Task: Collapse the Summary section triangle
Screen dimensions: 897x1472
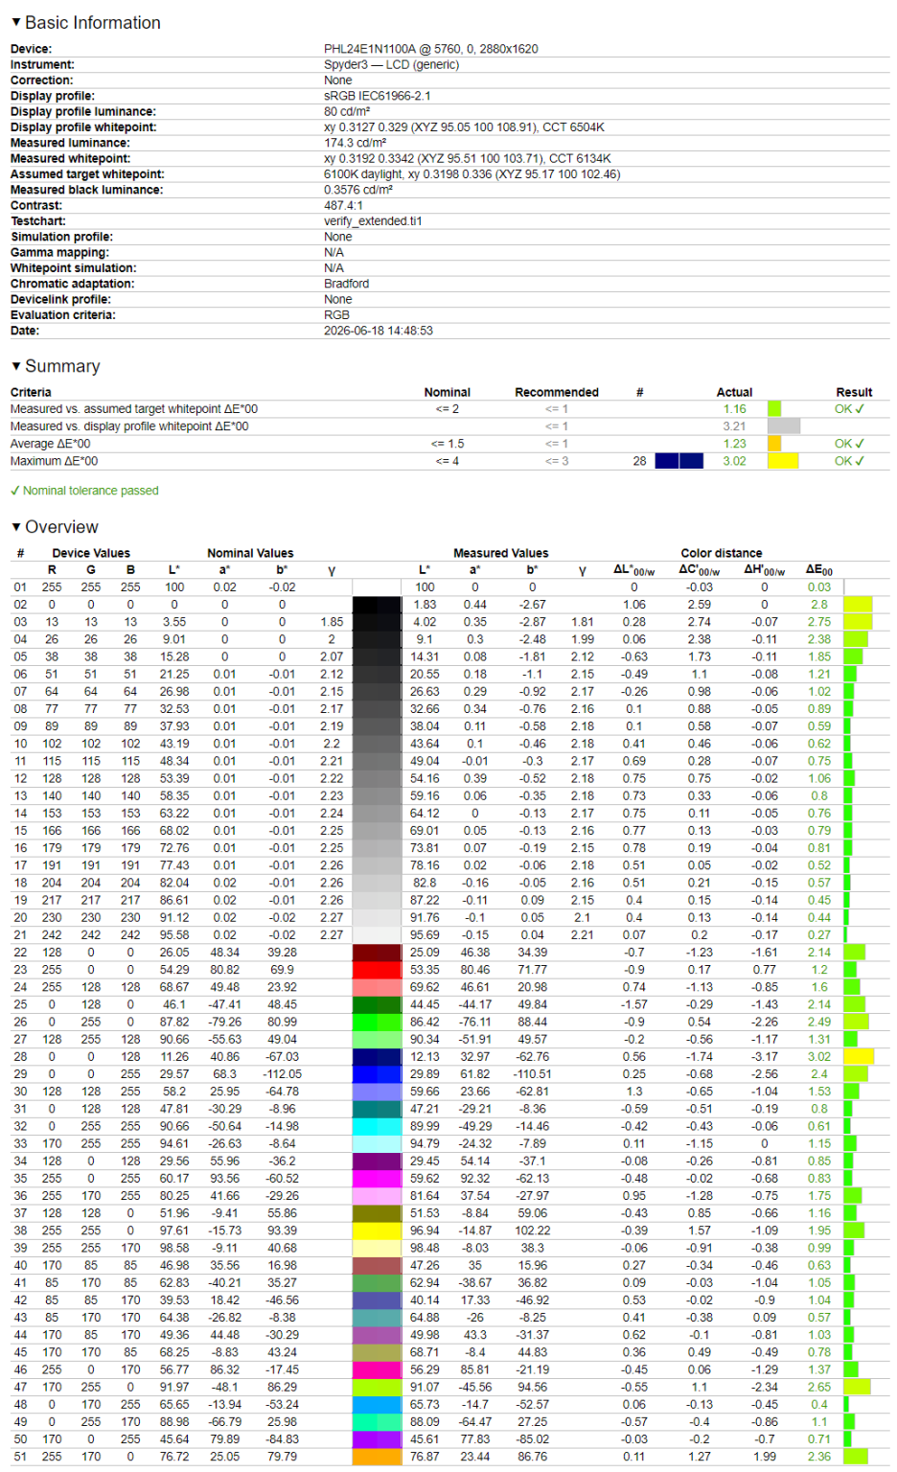Action: (x=15, y=366)
